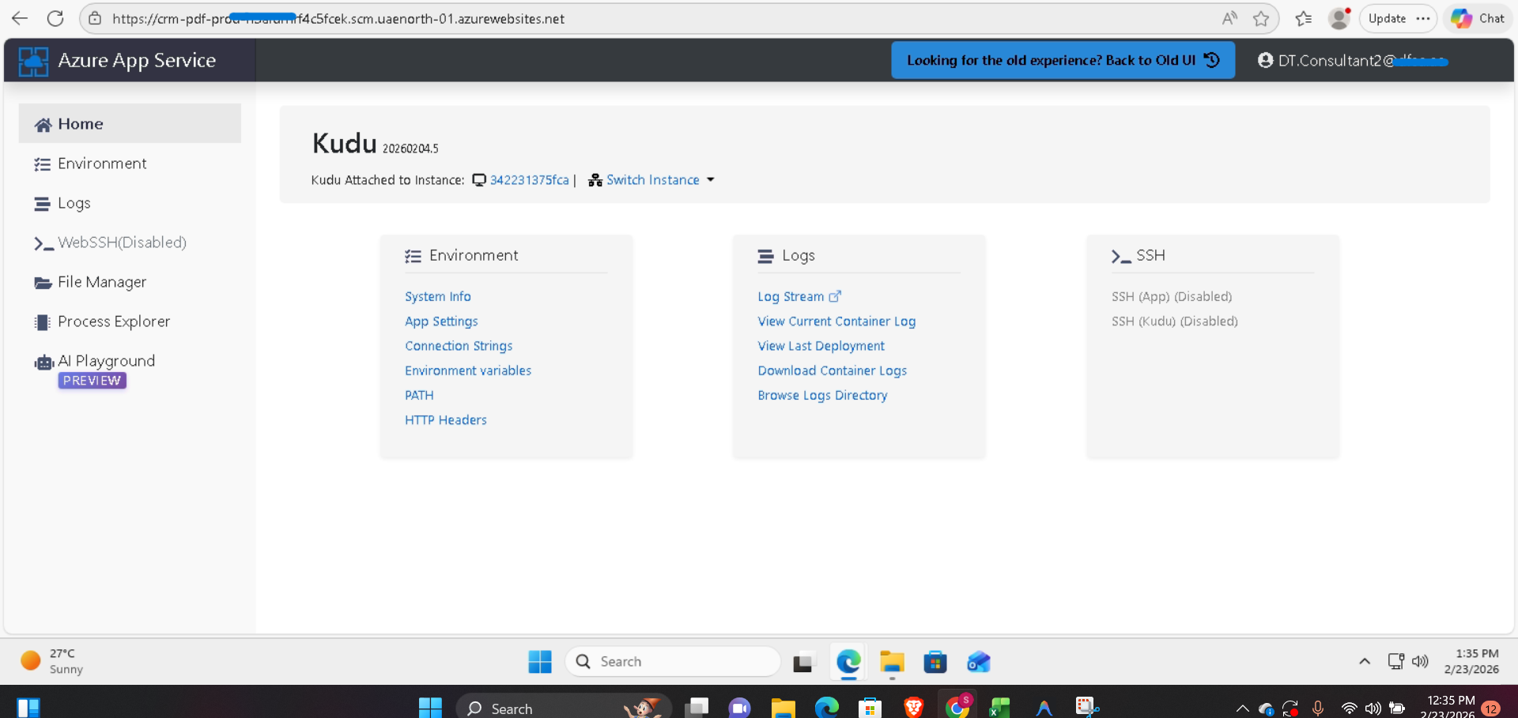Open View Current Container Log
The height and width of the screenshot is (718, 1518).
tap(836, 321)
